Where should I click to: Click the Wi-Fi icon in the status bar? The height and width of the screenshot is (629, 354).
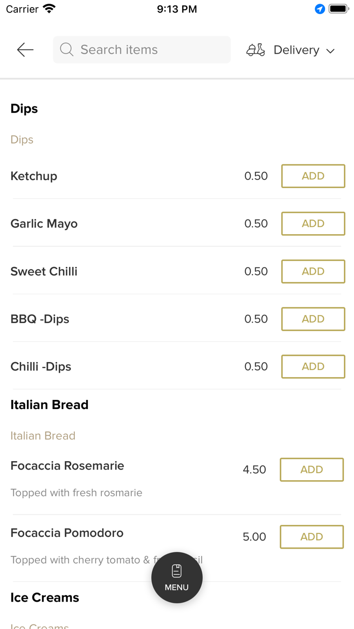pyautogui.click(x=48, y=8)
